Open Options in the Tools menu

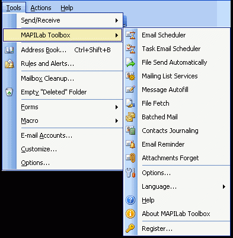pos(63,163)
